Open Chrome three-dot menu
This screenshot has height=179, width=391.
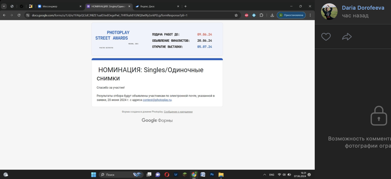tap(310, 15)
